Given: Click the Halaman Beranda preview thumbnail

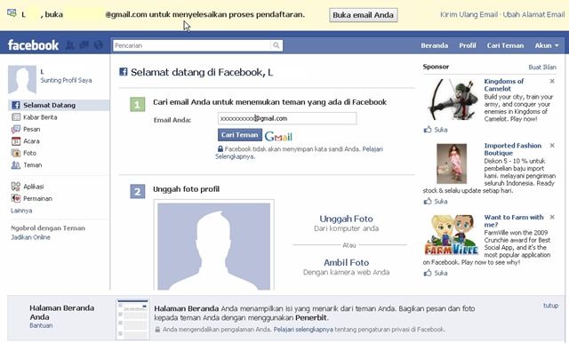Looking at the screenshot, I should [132, 319].
